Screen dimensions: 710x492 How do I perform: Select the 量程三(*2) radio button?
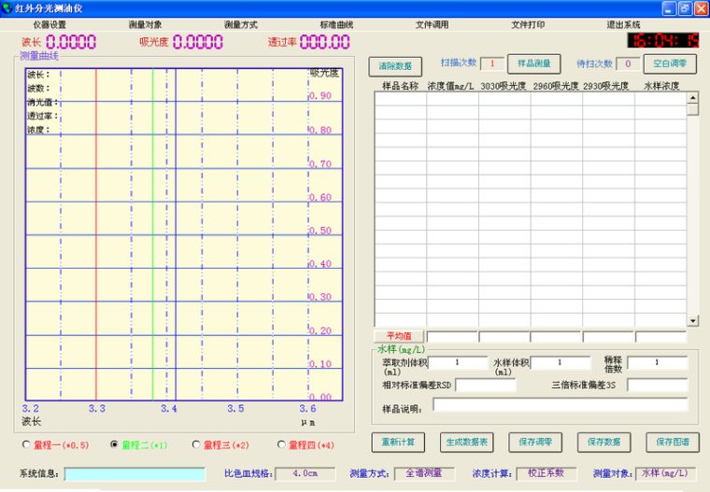click(196, 445)
